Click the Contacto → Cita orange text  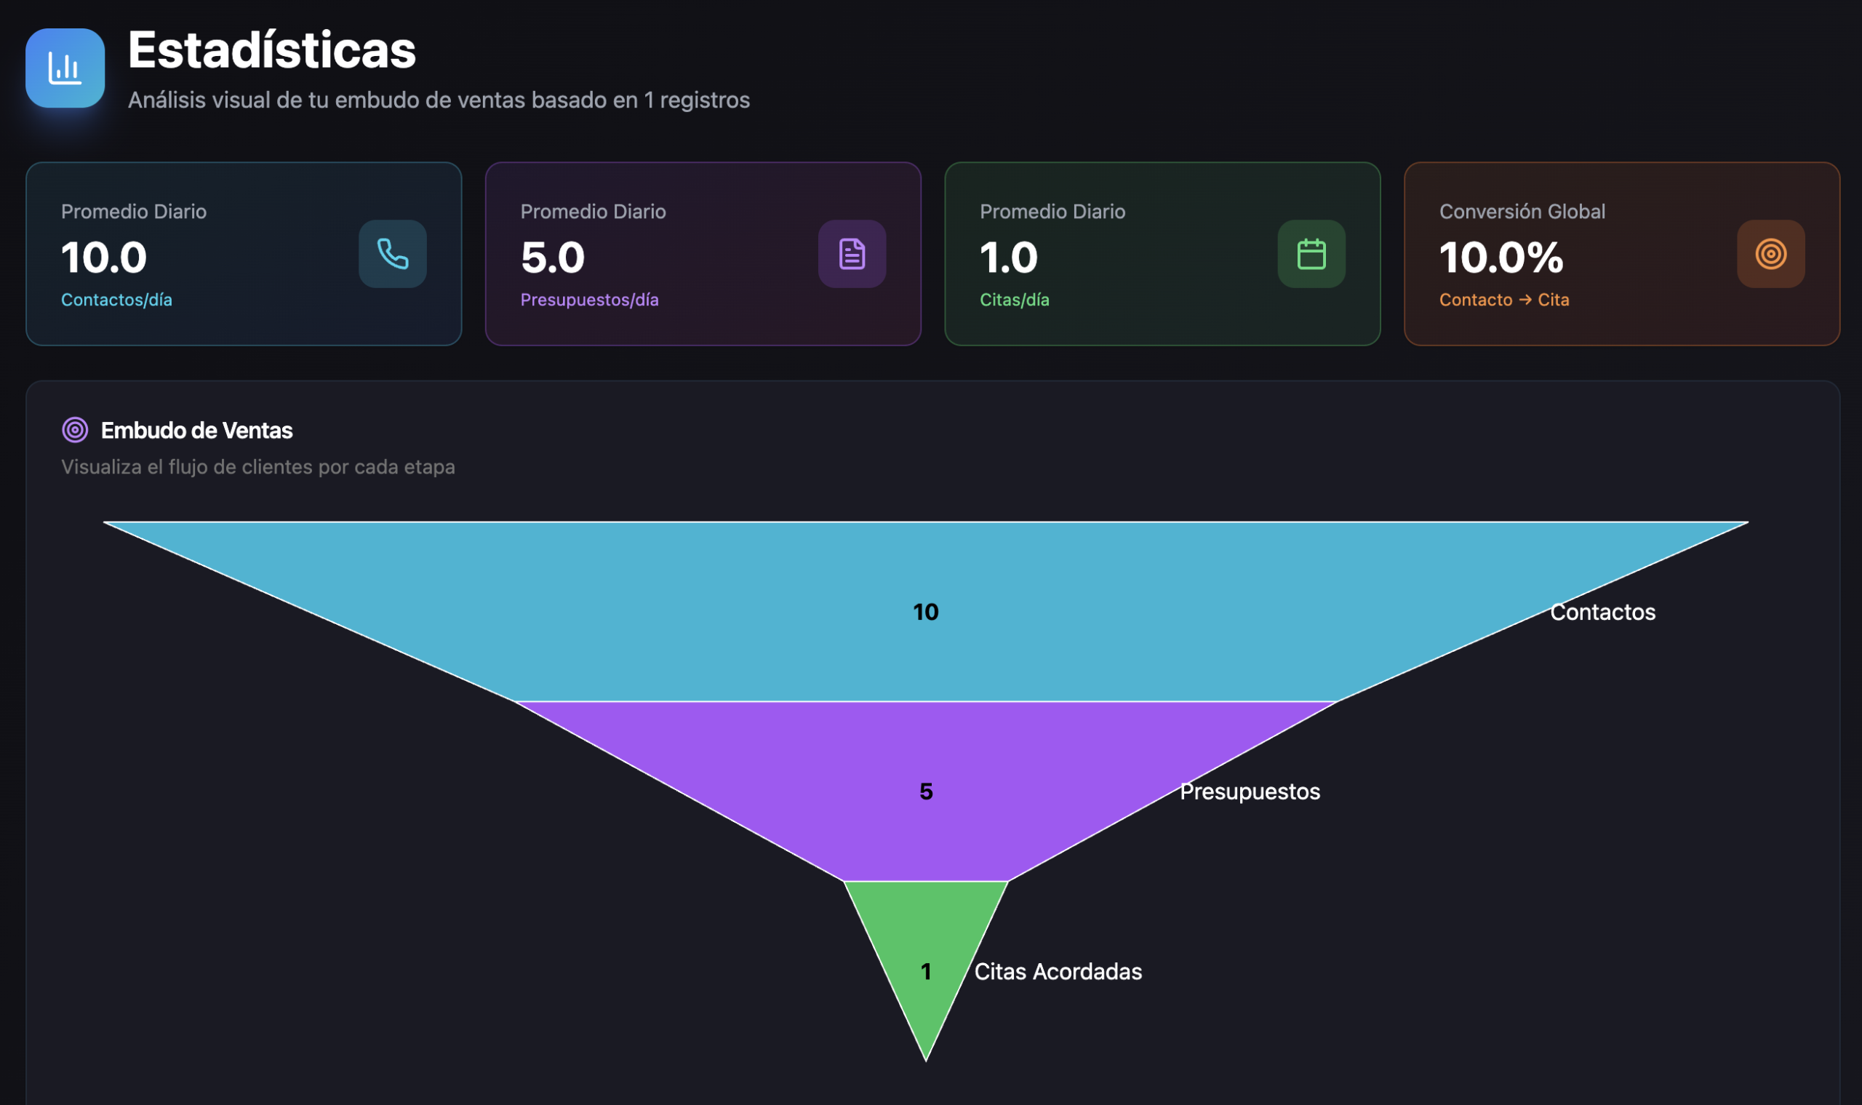(1503, 299)
